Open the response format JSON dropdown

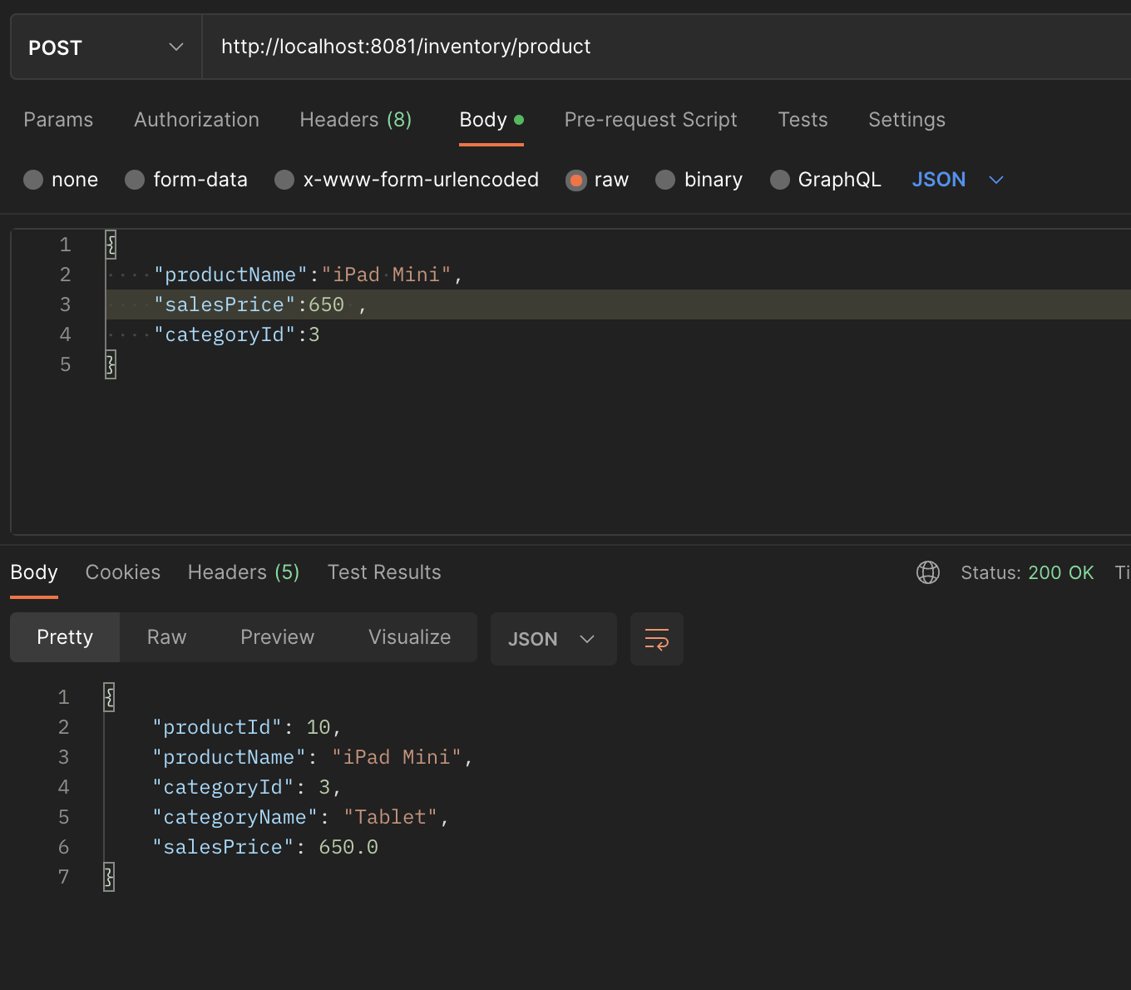coord(553,639)
